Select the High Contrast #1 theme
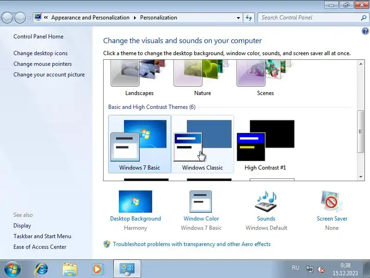Image resolution: width=370 pixels, height=278 pixels. tap(265, 144)
